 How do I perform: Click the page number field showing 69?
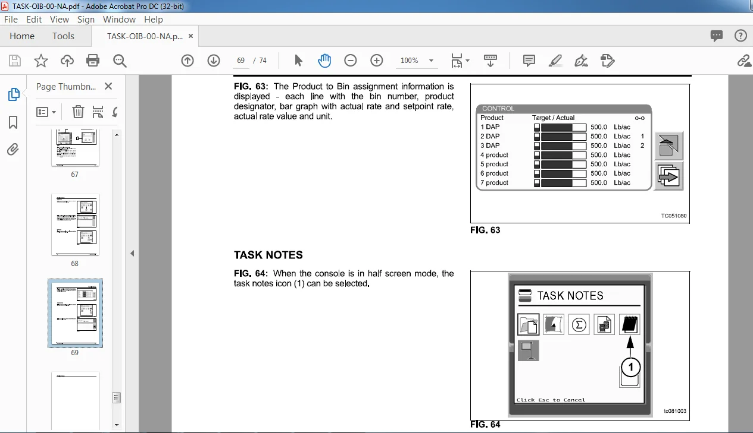(241, 61)
